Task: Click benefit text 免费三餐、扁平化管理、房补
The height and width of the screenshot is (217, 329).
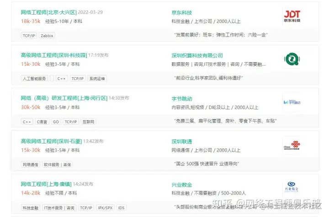Action: coord(225,121)
